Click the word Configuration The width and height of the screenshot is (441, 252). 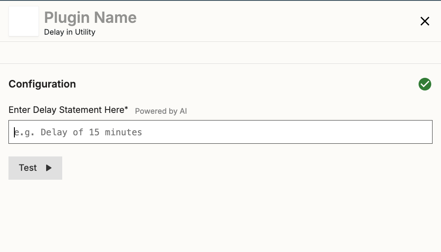pyautogui.click(x=42, y=84)
